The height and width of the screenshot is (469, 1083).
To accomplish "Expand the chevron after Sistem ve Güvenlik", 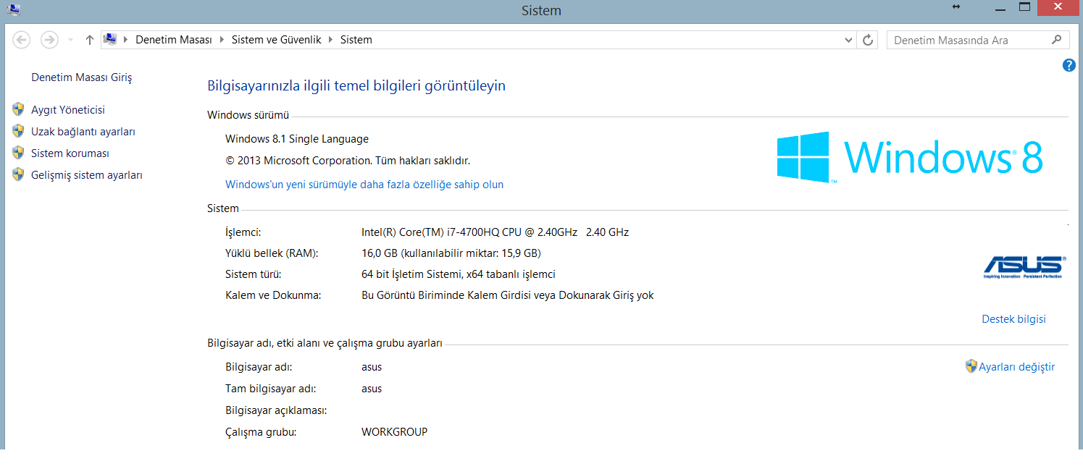I will tap(331, 41).
